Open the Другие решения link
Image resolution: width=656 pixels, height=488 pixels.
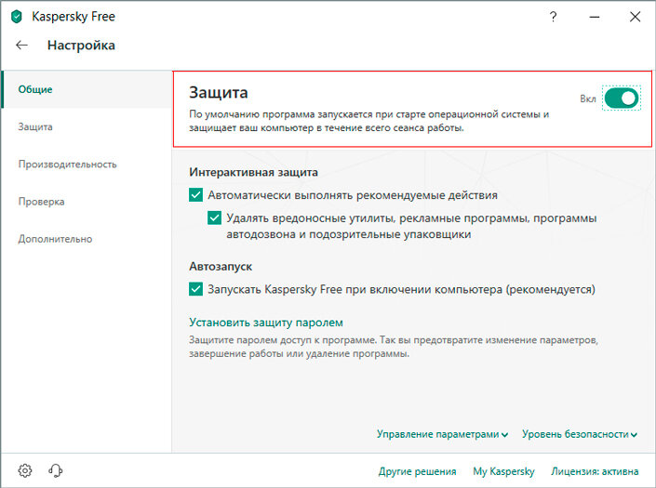417,471
